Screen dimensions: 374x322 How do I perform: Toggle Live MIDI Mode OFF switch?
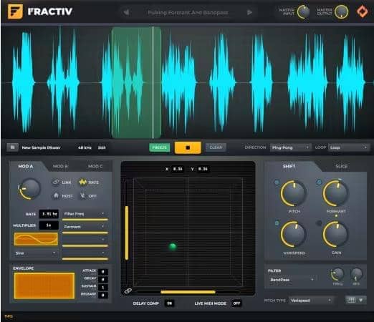tap(236, 303)
